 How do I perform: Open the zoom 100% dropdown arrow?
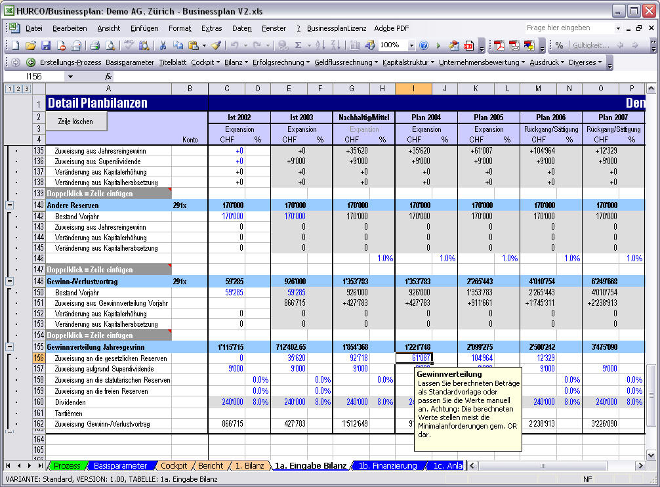click(411, 45)
